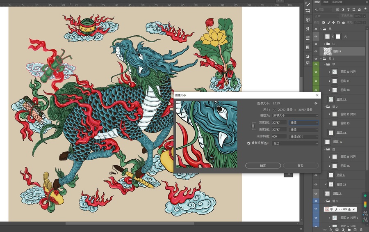Hide 图层 22 layer
Screen dimensions: 369x232
point(316,184)
